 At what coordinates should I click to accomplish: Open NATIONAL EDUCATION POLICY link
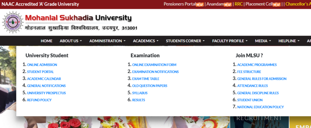pyautogui.click(x=260, y=107)
